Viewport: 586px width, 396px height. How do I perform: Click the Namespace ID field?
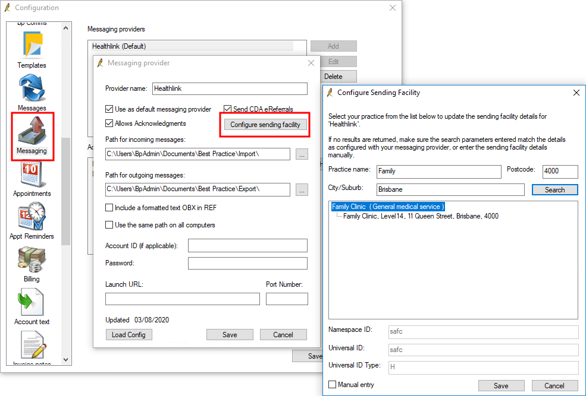[x=483, y=331]
